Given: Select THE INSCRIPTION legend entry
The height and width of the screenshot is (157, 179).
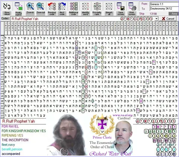Looking at the screenshot, I should 15,140.
